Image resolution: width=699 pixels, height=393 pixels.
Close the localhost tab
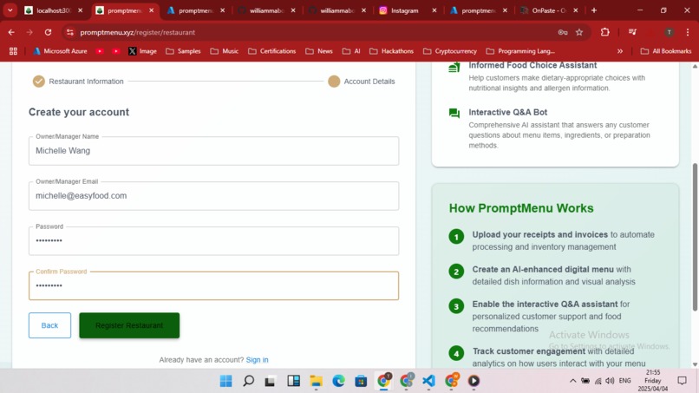pos(81,10)
